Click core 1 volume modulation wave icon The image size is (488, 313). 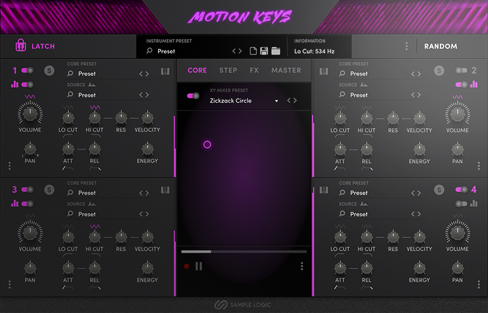[x=30, y=97]
